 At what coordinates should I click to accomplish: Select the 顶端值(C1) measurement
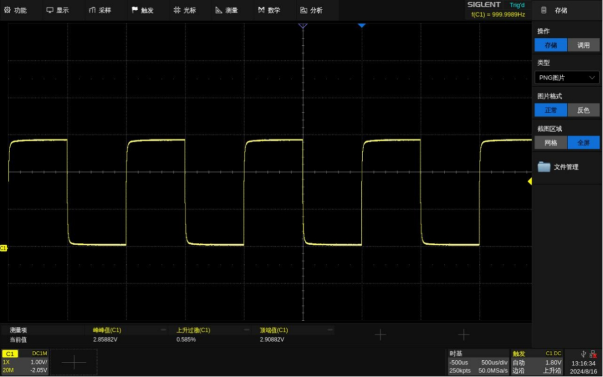click(x=274, y=330)
